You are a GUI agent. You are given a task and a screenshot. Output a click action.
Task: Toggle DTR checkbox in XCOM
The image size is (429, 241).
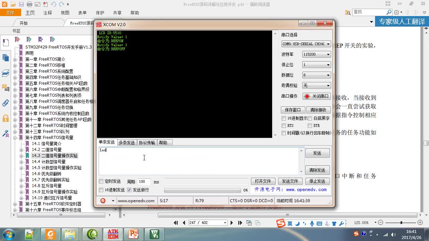[310, 126]
